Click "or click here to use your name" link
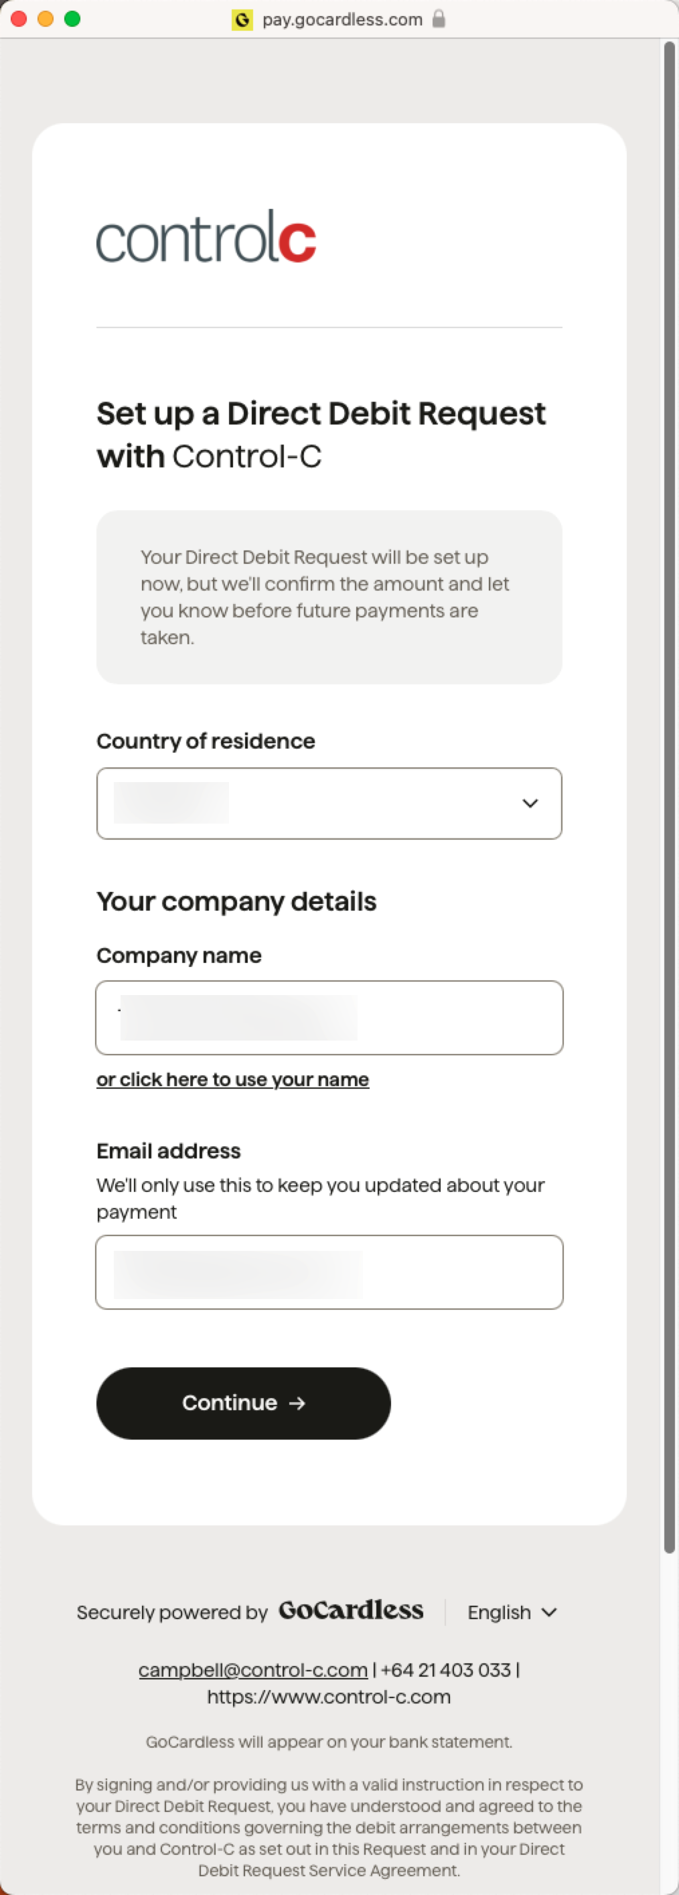 232,1079
